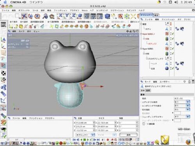
Task: Switch to the second Object Manager tab
Action: [156, 15]
